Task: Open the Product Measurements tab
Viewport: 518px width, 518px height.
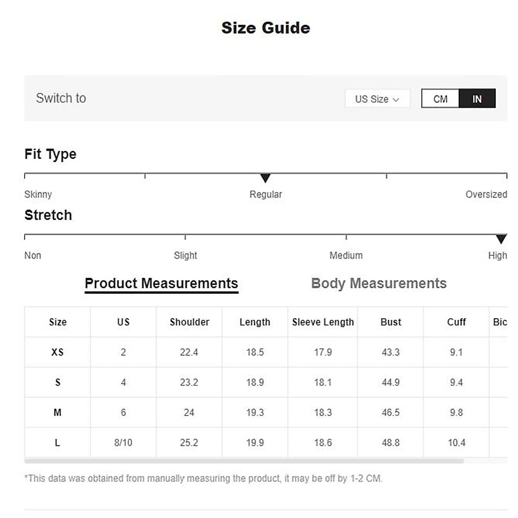Action: pyautogui.click(x=161, y=284)
